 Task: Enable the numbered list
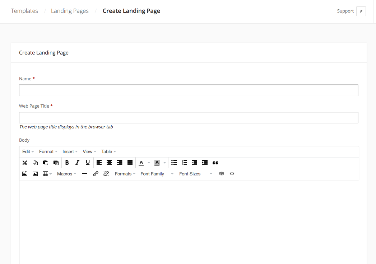tap(184, 162)
